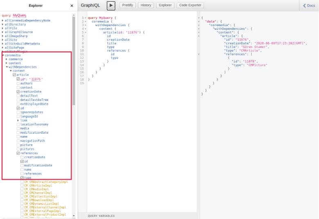This screenshot has height=219, width=319.
Task: Check the locationTaxonomy field
Action: [x=18, y=124]
